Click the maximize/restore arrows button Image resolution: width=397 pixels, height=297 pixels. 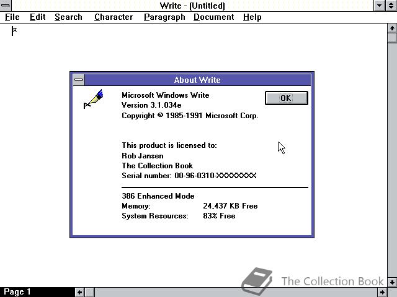tap(391, 6)
